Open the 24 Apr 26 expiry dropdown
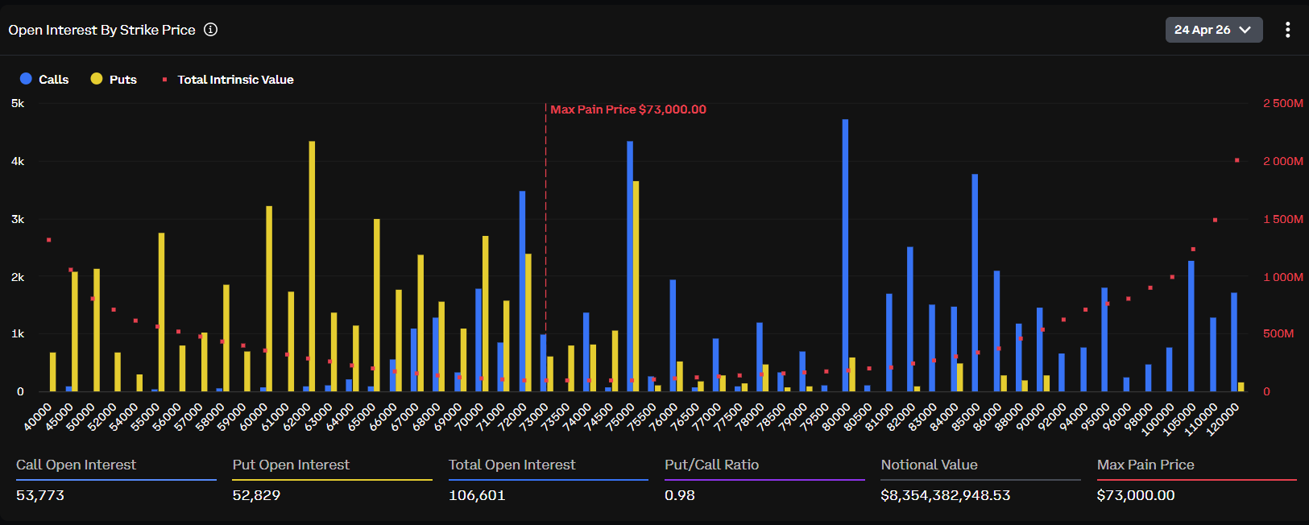Viewport: 1309px width, 525px height. pyautogui.click(x=1212, y=30)
